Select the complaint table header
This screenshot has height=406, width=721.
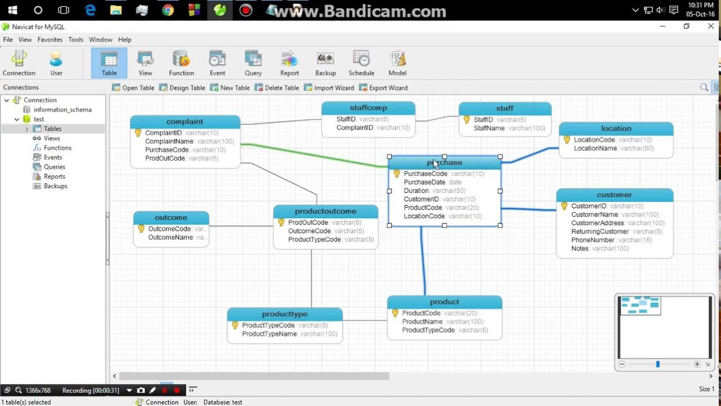[x=185, y=122]
